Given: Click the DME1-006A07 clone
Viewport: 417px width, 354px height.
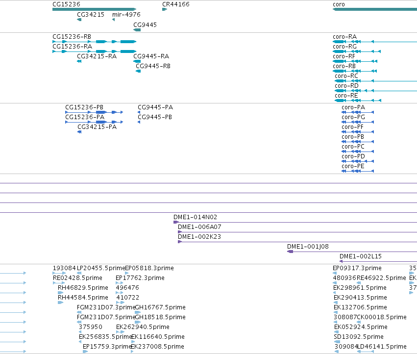Looking at the screenshot, I should pyautogui.click(x=297, y=232).
